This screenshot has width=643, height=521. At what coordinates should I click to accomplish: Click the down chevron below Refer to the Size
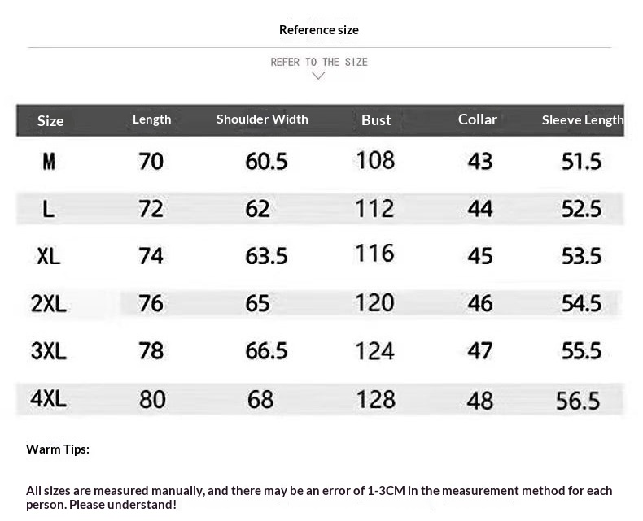point(319,76)
